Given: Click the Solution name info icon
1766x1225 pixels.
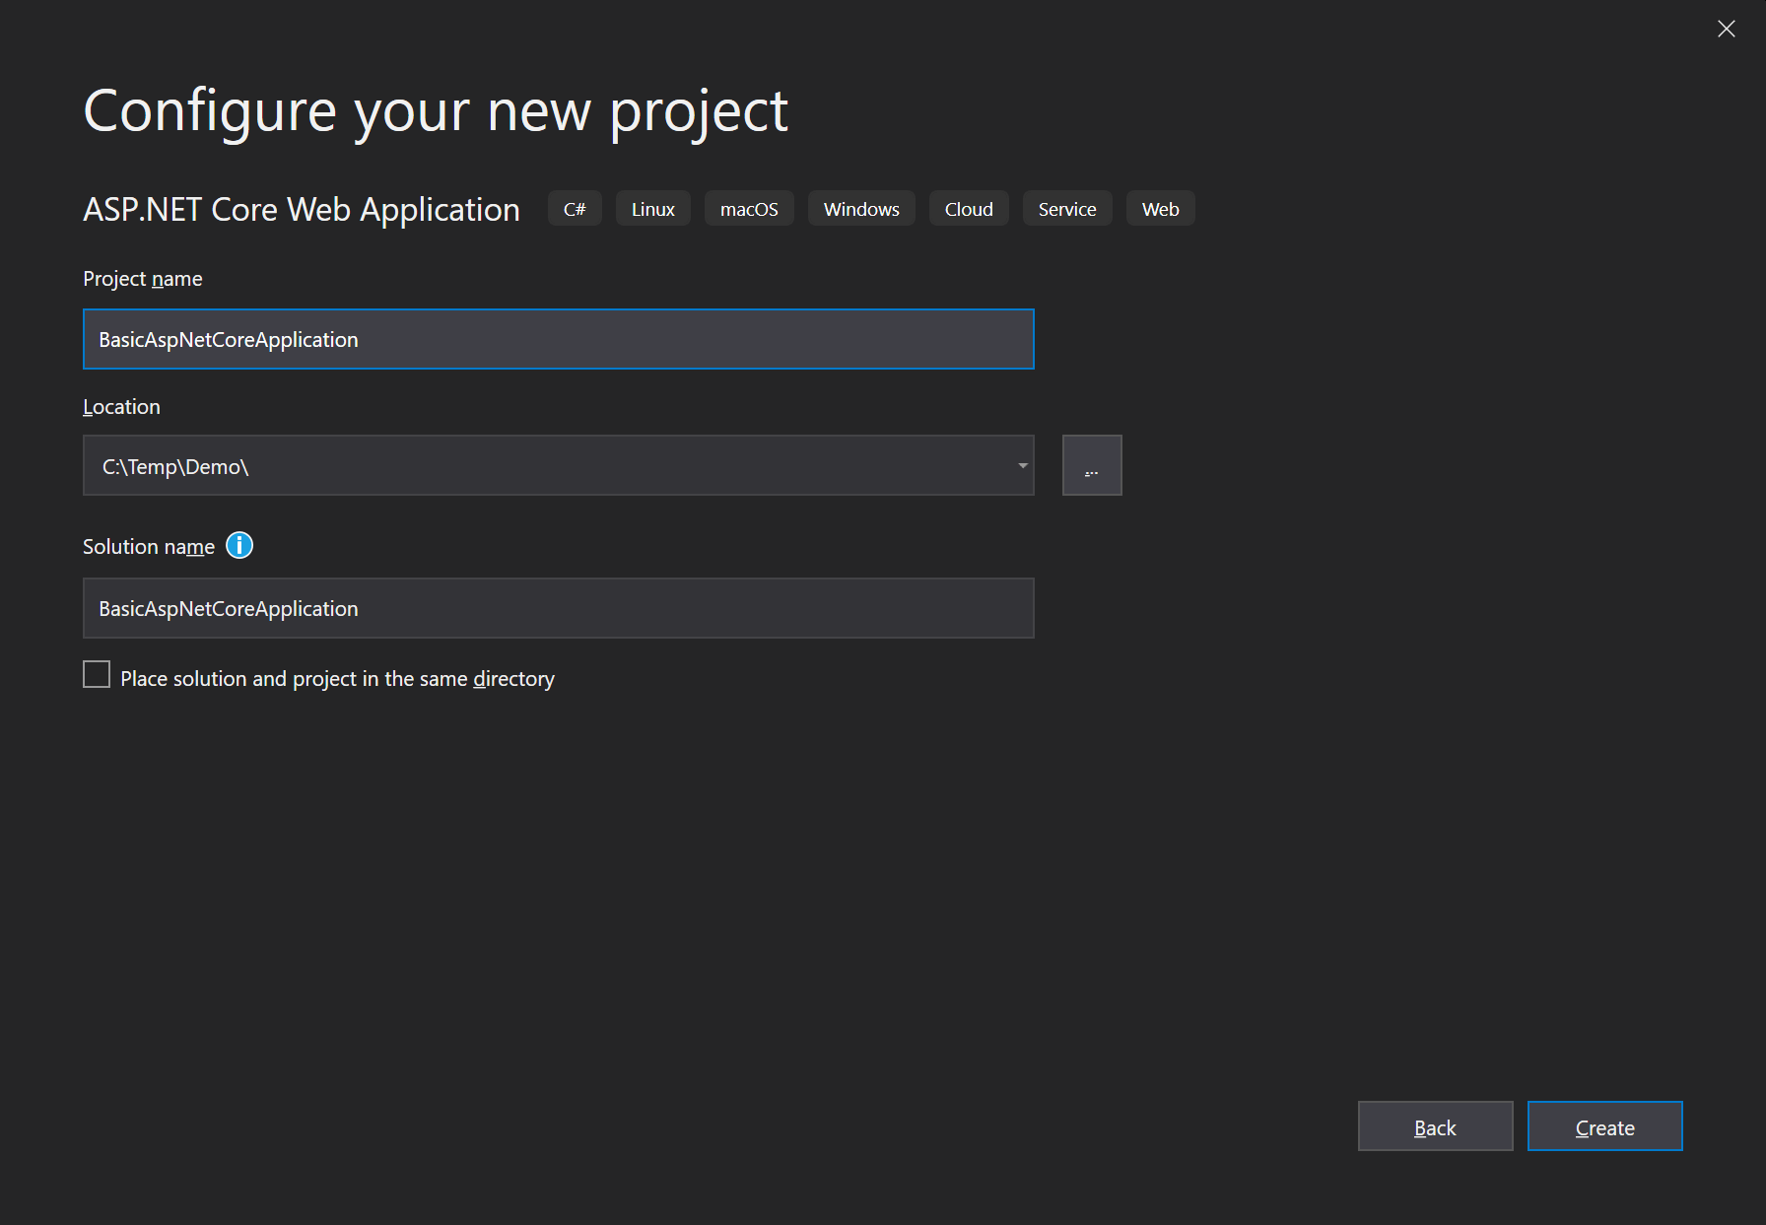Looking at the screenshot, I should tap(239, 545).
